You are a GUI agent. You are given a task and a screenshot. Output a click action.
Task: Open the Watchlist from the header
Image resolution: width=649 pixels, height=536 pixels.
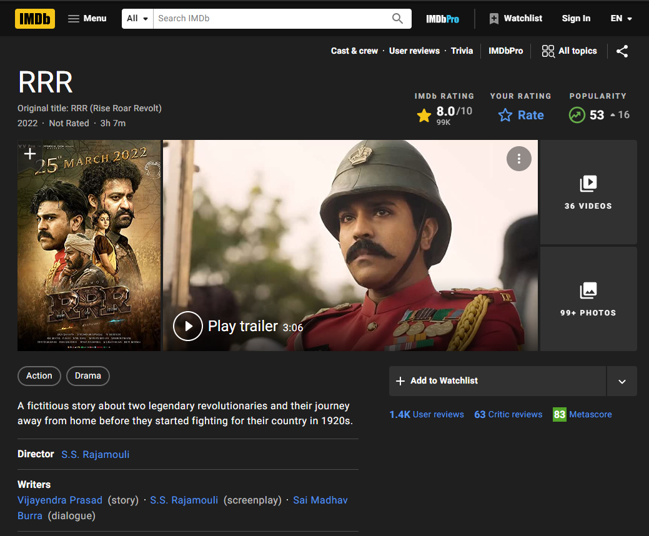tap(516, 19)
